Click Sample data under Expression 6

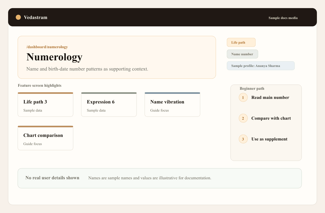(x=96, y=111)
